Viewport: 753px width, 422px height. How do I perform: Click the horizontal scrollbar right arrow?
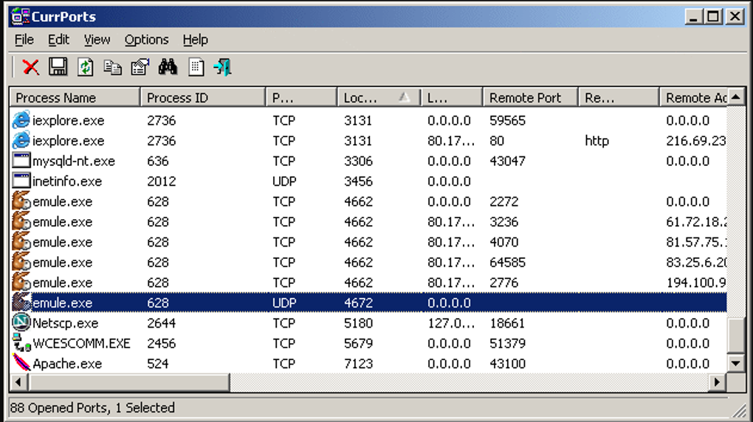(x=717, y=383)
